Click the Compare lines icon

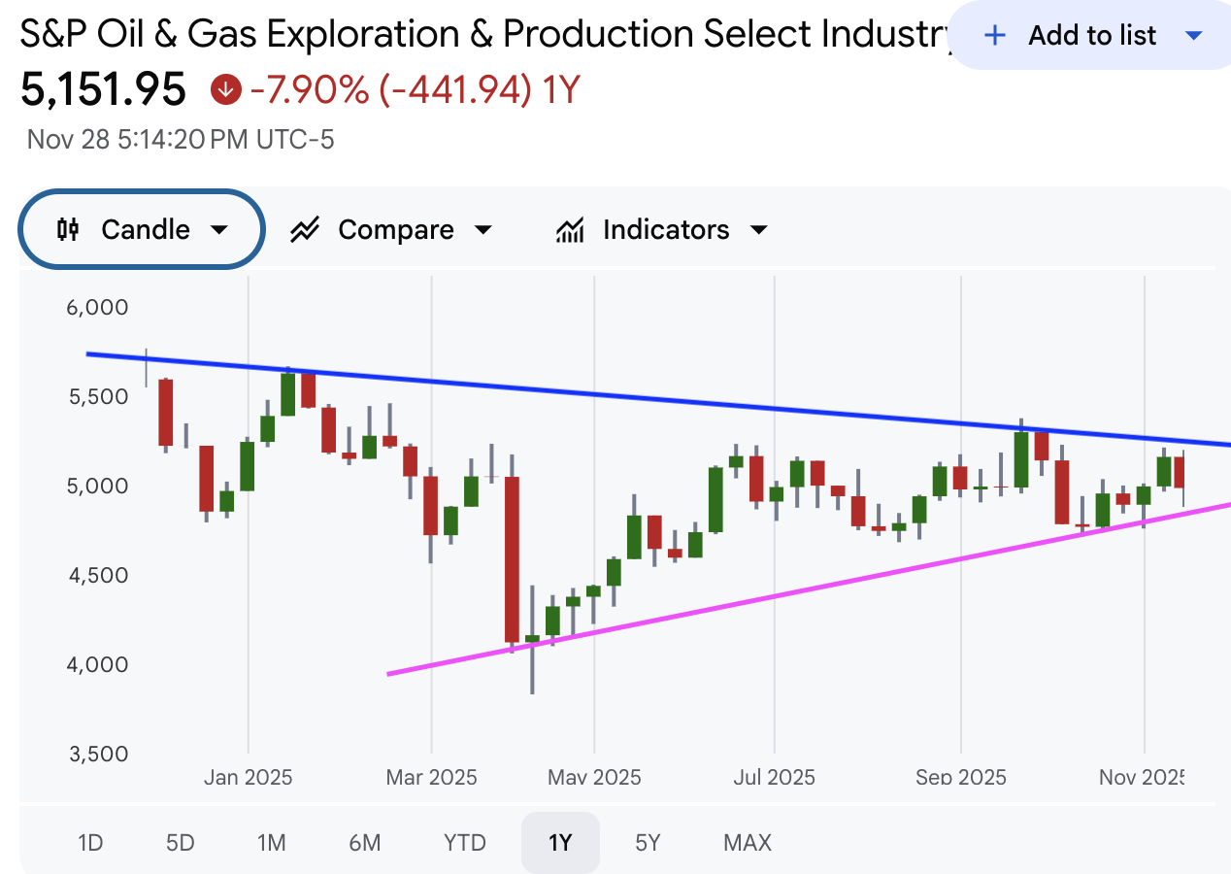pos(304,230)
